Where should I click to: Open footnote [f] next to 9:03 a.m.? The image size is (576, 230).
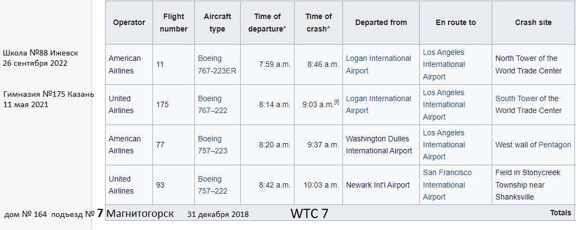click(336, 102)
